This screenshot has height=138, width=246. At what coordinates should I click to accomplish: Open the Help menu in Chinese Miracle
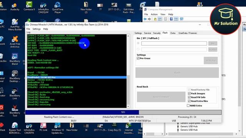coord(45,29)
